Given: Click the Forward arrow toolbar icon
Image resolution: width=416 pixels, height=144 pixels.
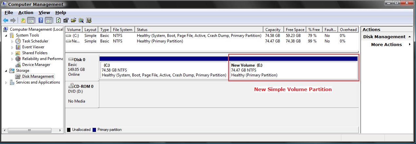Looking at the screenshot, I should (13, 20).
